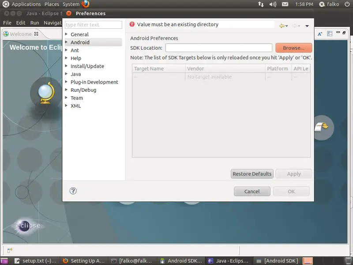Open the System menu
The width and height of the screenshot is (353, 265).
[x=71, y=4]
